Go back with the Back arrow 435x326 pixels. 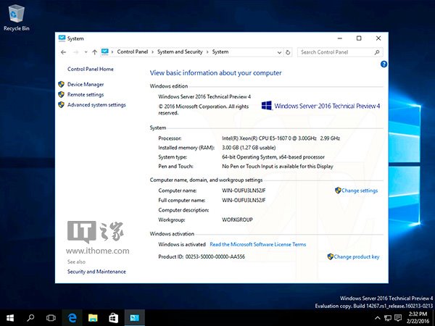[64, 52]
